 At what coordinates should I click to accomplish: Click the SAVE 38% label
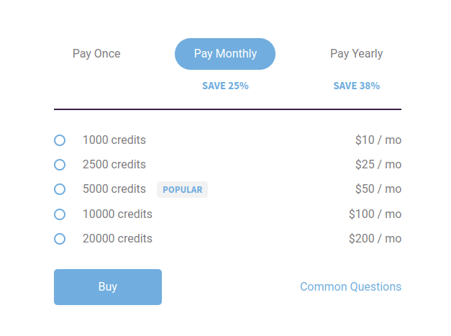[356, 86]
